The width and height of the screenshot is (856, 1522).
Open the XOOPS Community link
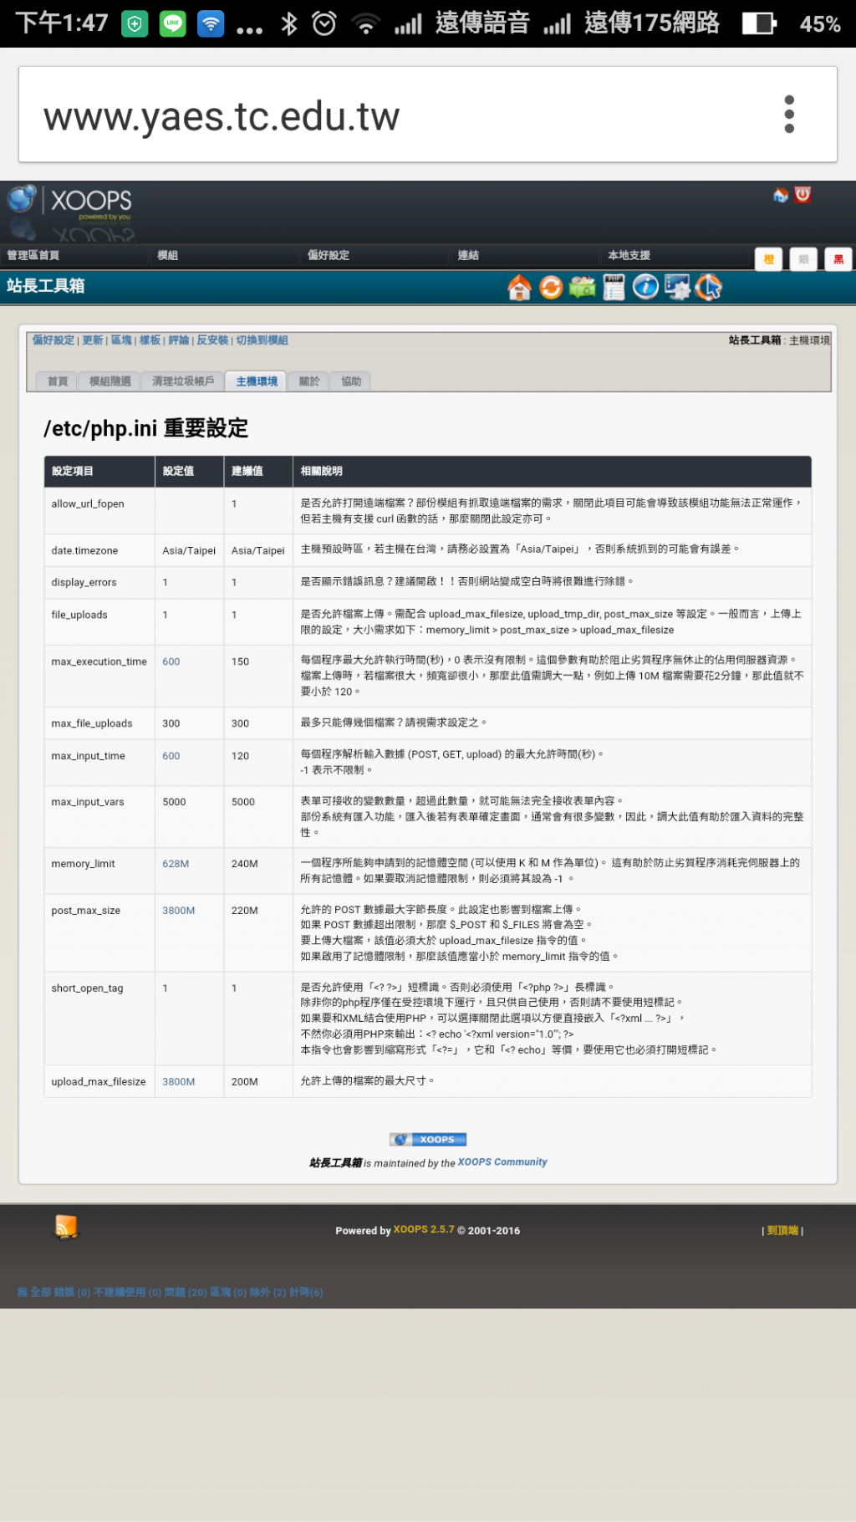(x=502, y=1162)
